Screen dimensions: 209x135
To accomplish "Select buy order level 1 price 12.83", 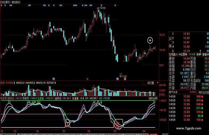I will pyautogui.click(x=187, y=34).
